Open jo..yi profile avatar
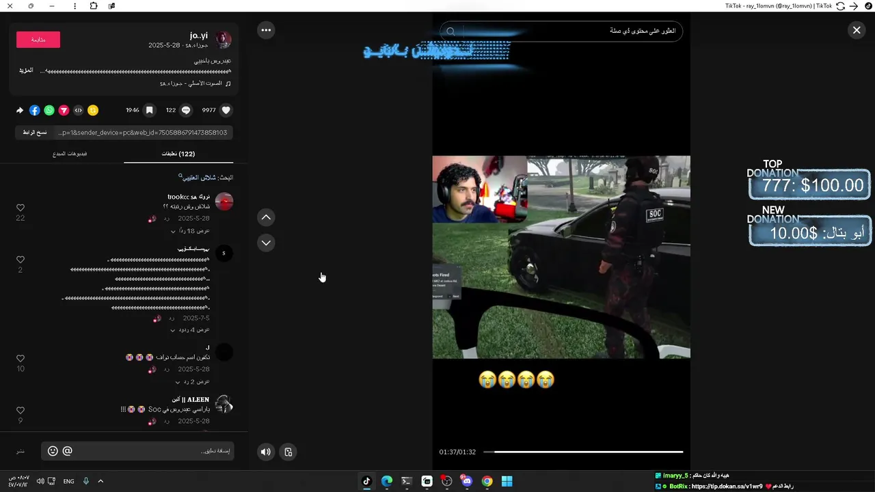Viewport: 875px width, 492px height. pyautogui.click(x=224, y=40)
